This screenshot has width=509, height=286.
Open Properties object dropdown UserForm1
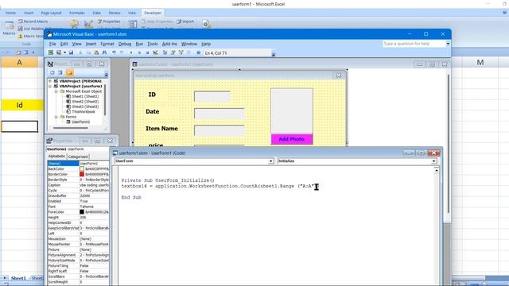click(78, 149)
